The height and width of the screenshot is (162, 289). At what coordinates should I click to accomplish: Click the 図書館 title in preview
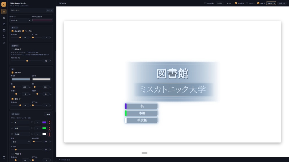(x=172, y=73)
